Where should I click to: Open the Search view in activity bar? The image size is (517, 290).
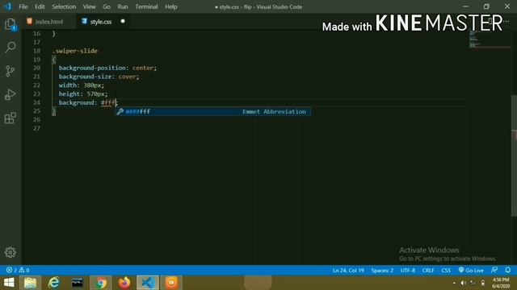click(11, 48)
